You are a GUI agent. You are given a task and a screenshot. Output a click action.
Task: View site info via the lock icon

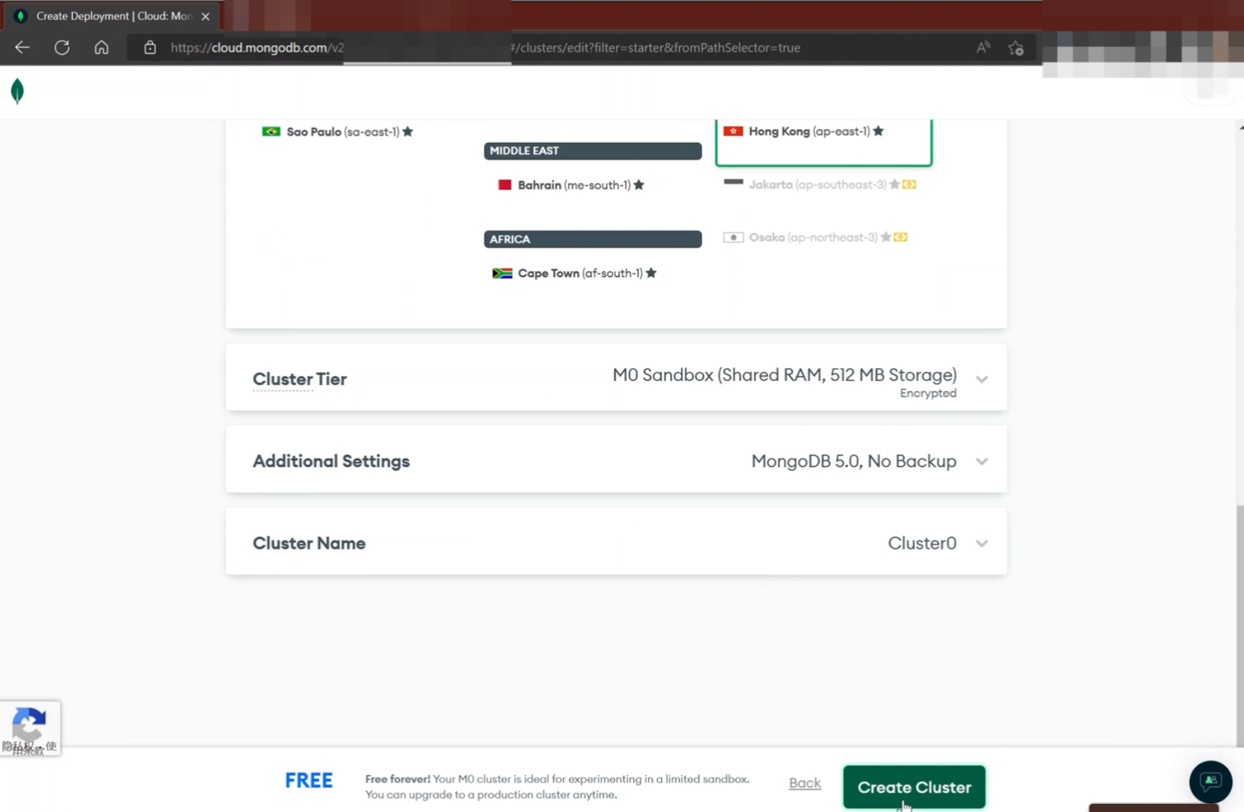click(x=150, y=47)
